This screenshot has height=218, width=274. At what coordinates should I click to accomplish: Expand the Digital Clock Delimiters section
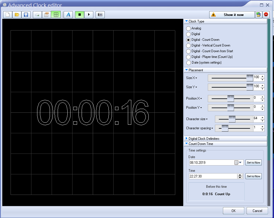204,139
